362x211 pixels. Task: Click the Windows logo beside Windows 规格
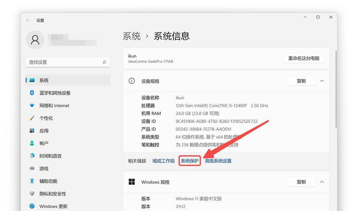coord(131,182)
